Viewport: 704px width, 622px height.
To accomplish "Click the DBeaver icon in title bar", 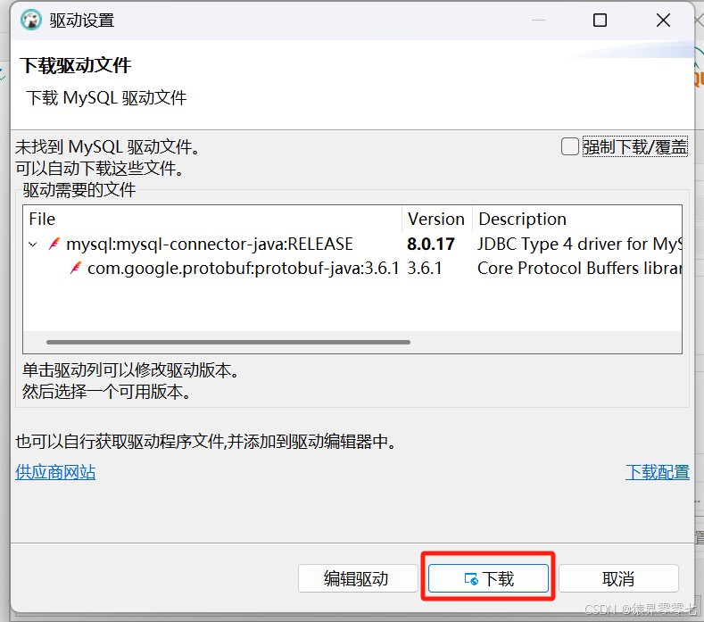I will [31, 21].
